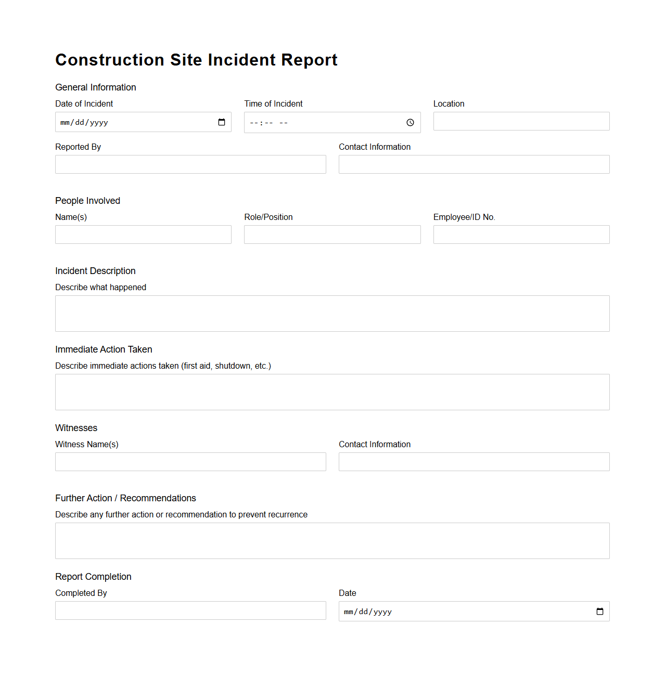This screenshot has height=676, width=665.
Task: Open the Time of Incident clock picker
Action: click(x=410, y=122)
